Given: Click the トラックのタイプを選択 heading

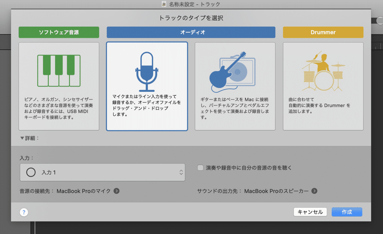Looking at the screenshot, I should [191, 18].
